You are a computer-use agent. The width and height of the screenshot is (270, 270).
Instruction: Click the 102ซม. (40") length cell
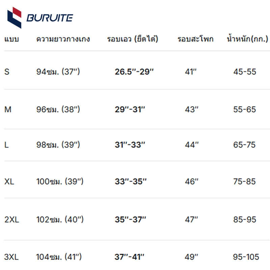pyautogui.click(x=60, y=220)
